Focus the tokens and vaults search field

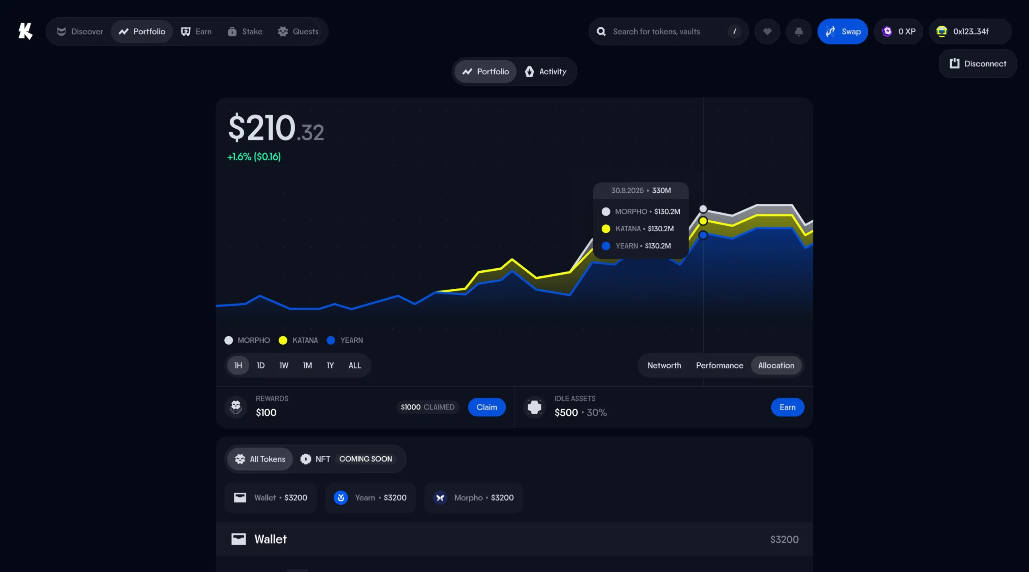point(668,31)
